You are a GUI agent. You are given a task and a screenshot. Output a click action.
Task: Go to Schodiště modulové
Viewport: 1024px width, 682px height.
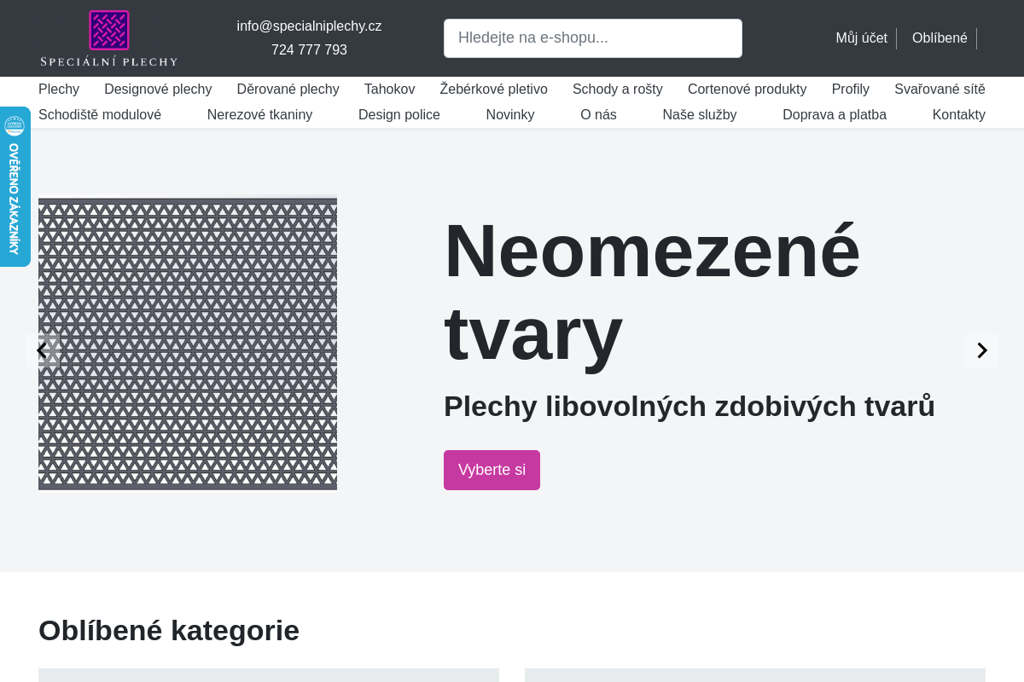[100, 115]
